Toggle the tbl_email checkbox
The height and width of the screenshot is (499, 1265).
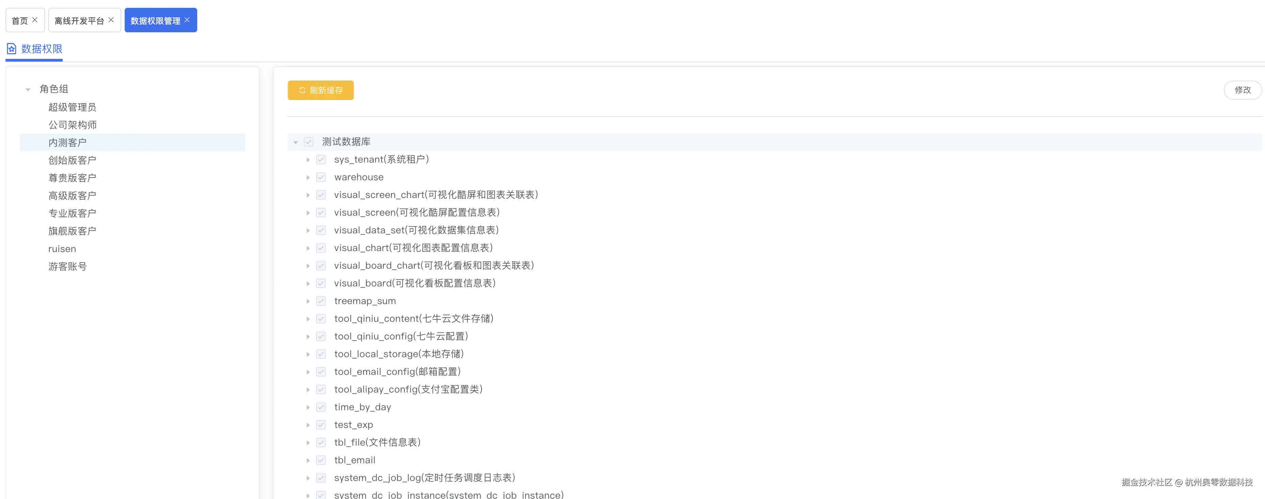coord(321,460)
